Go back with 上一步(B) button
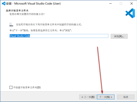The height and width of the screenshot is (102, 137). tap(88, 97)
